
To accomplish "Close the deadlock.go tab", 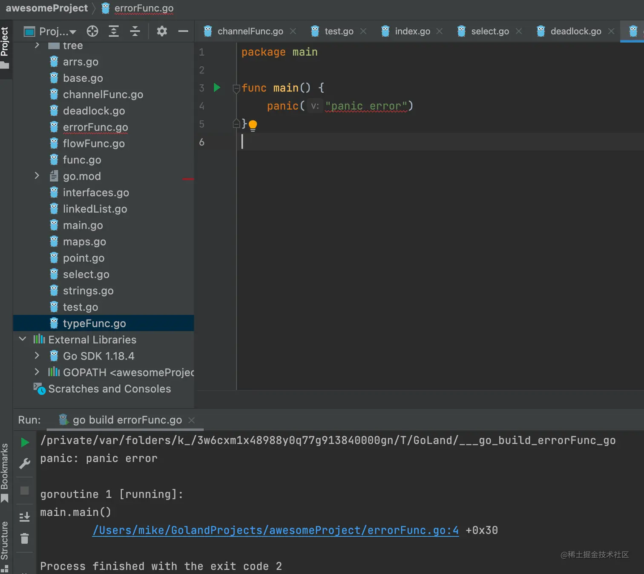I will (x=611, y=31).
